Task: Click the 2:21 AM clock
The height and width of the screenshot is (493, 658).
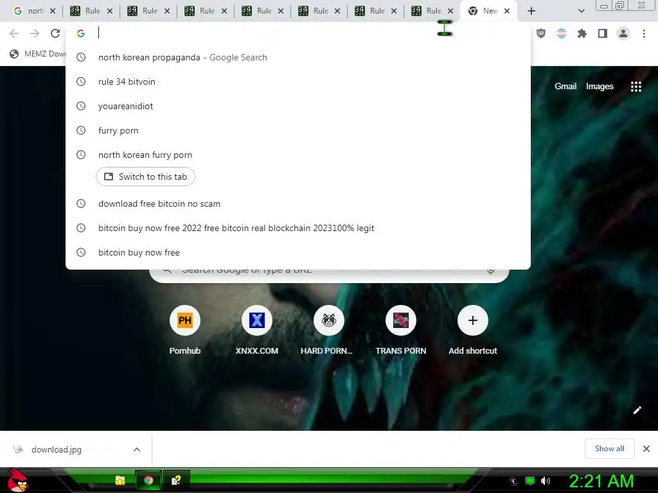Action: pyautogui.click(x=601, y=481)
